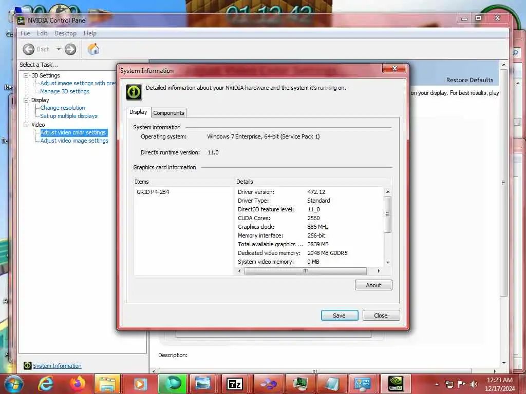Open the Home icon in toolbar
The image size is (526, 394).
(x=93, y=49)
